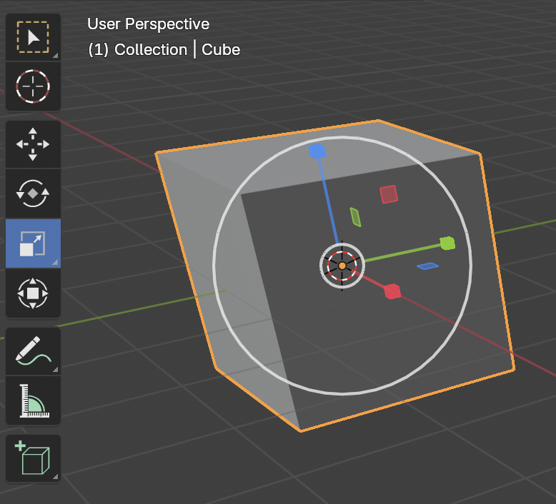Select the Measure ruler tool

(33, 400)
